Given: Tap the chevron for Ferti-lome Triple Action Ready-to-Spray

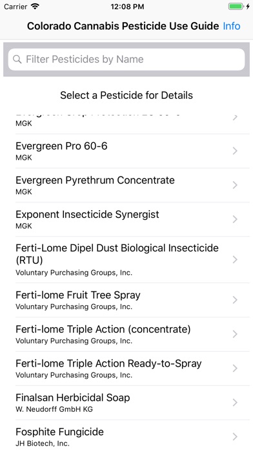Looking at the screenshot, I should (235, 368).
